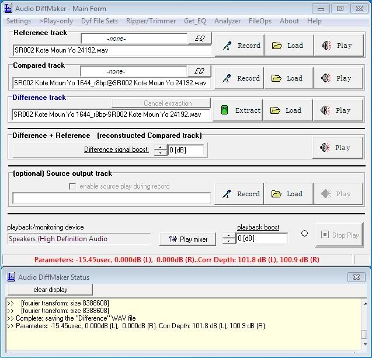Record the Source output track
Viewport: 372px width, 358px height.
pyautogui.click(x=239, y=194)
